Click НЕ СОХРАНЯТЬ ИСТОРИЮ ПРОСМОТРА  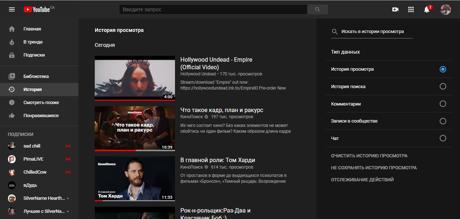[x=374, y=168]
